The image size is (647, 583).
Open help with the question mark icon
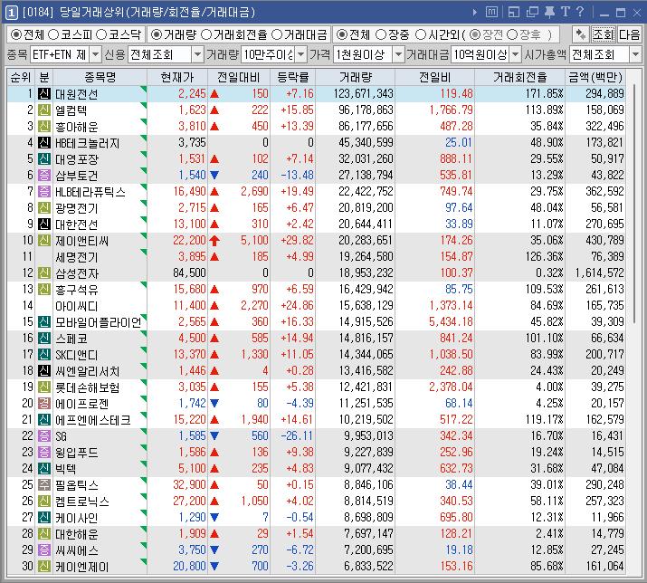coord(580,12)
